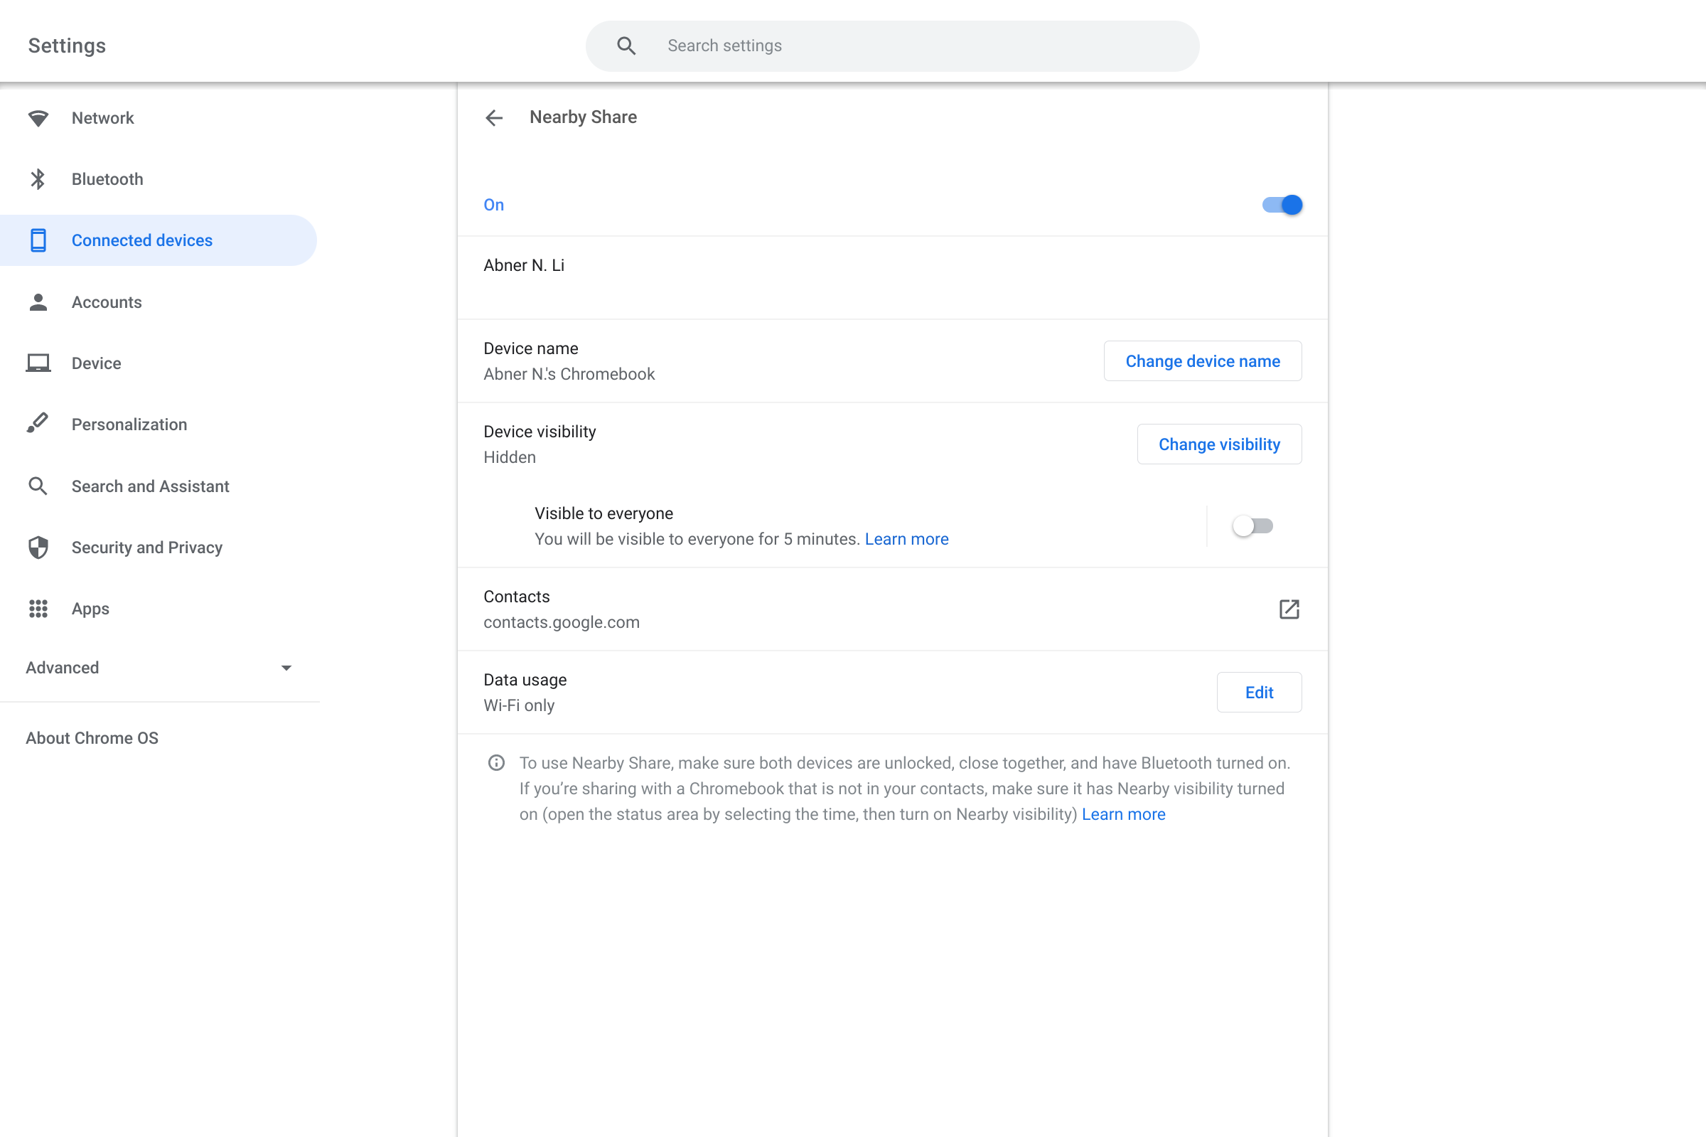Enable the Visible to everyone toggle
1706x1137 pixels.
1252,525
